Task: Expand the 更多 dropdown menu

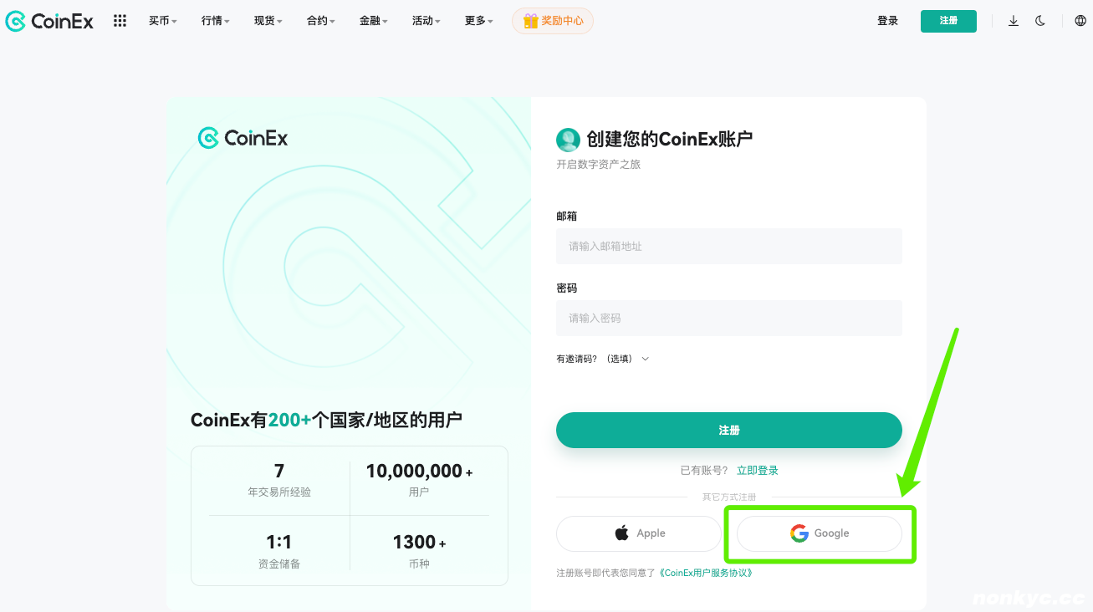Action: pyautogui.click(x=478, y=21)
